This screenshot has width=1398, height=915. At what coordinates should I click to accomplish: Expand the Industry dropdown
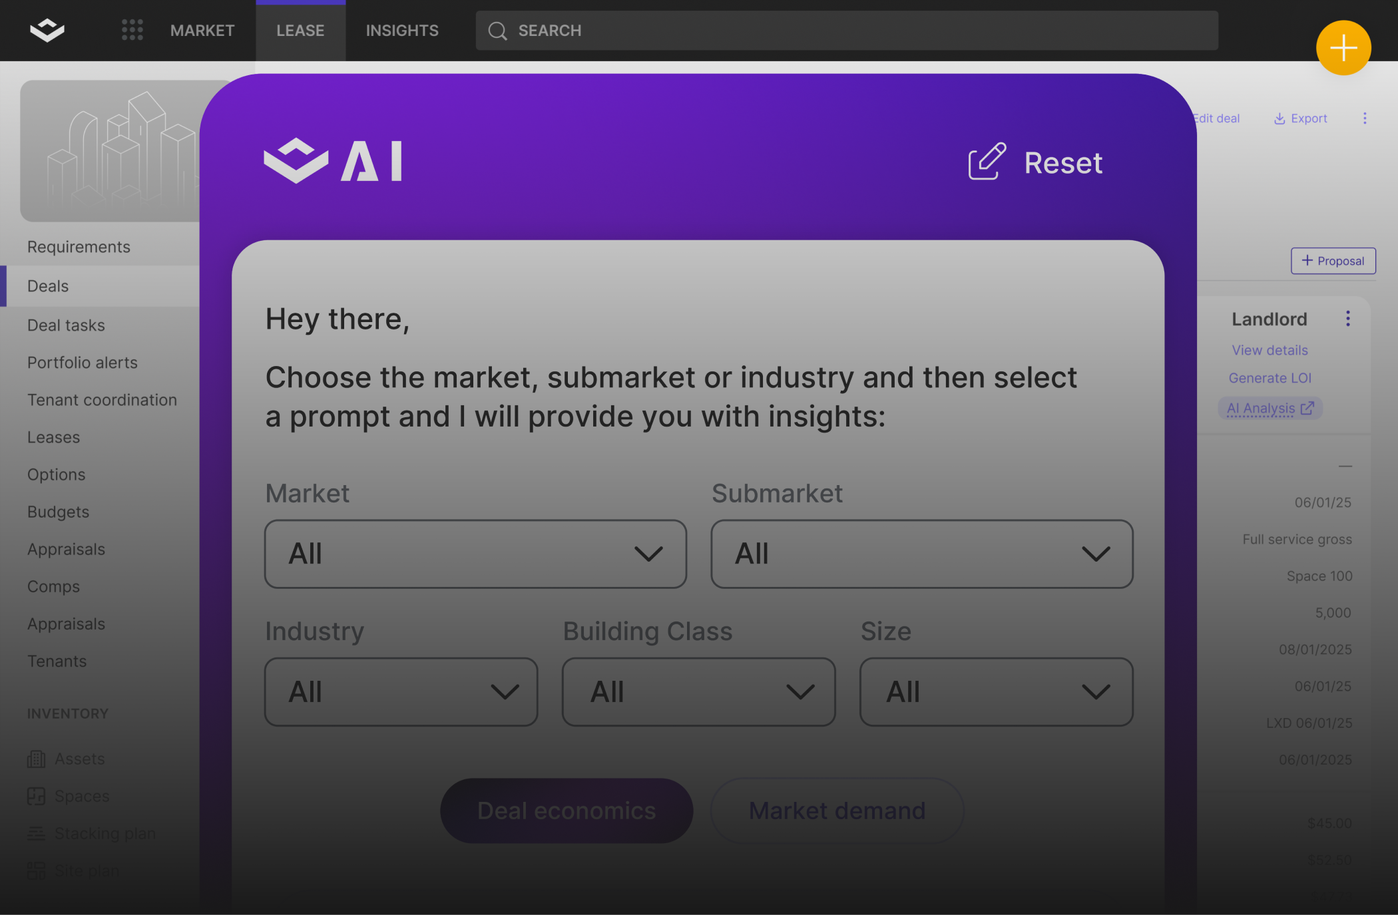(x=401, y=692)
